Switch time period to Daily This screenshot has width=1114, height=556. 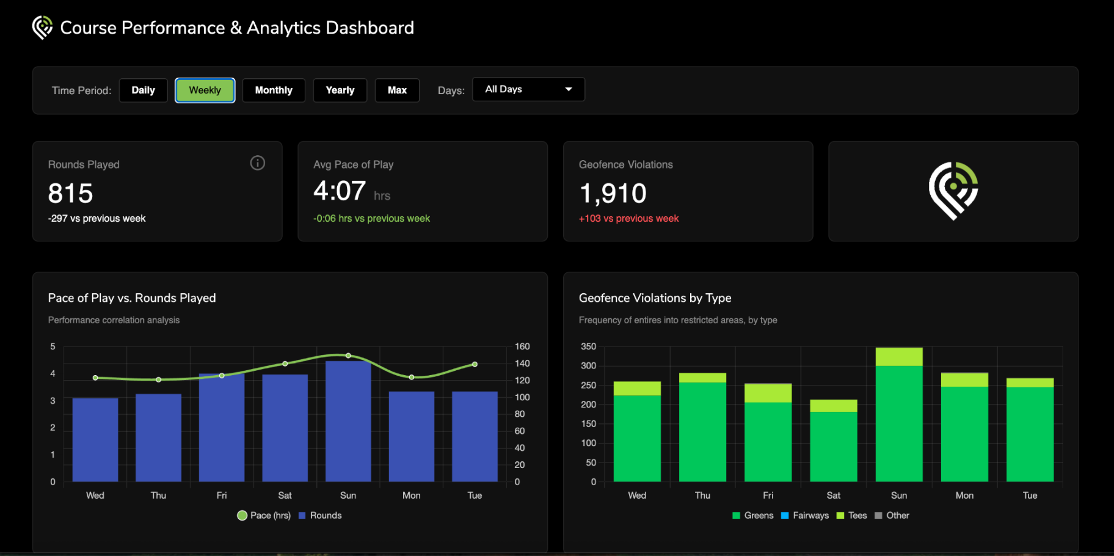point(144,90)
